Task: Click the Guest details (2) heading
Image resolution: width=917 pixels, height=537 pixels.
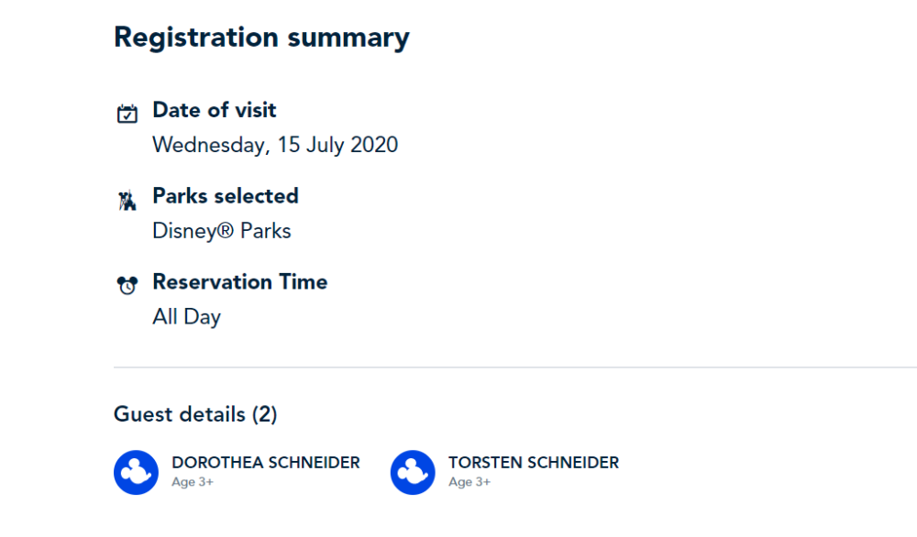Action: 195,414
